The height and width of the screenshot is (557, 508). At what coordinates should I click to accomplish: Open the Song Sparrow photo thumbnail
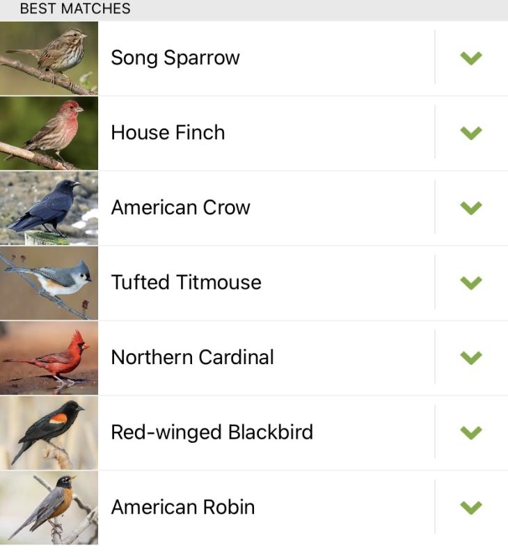point(49,58)
